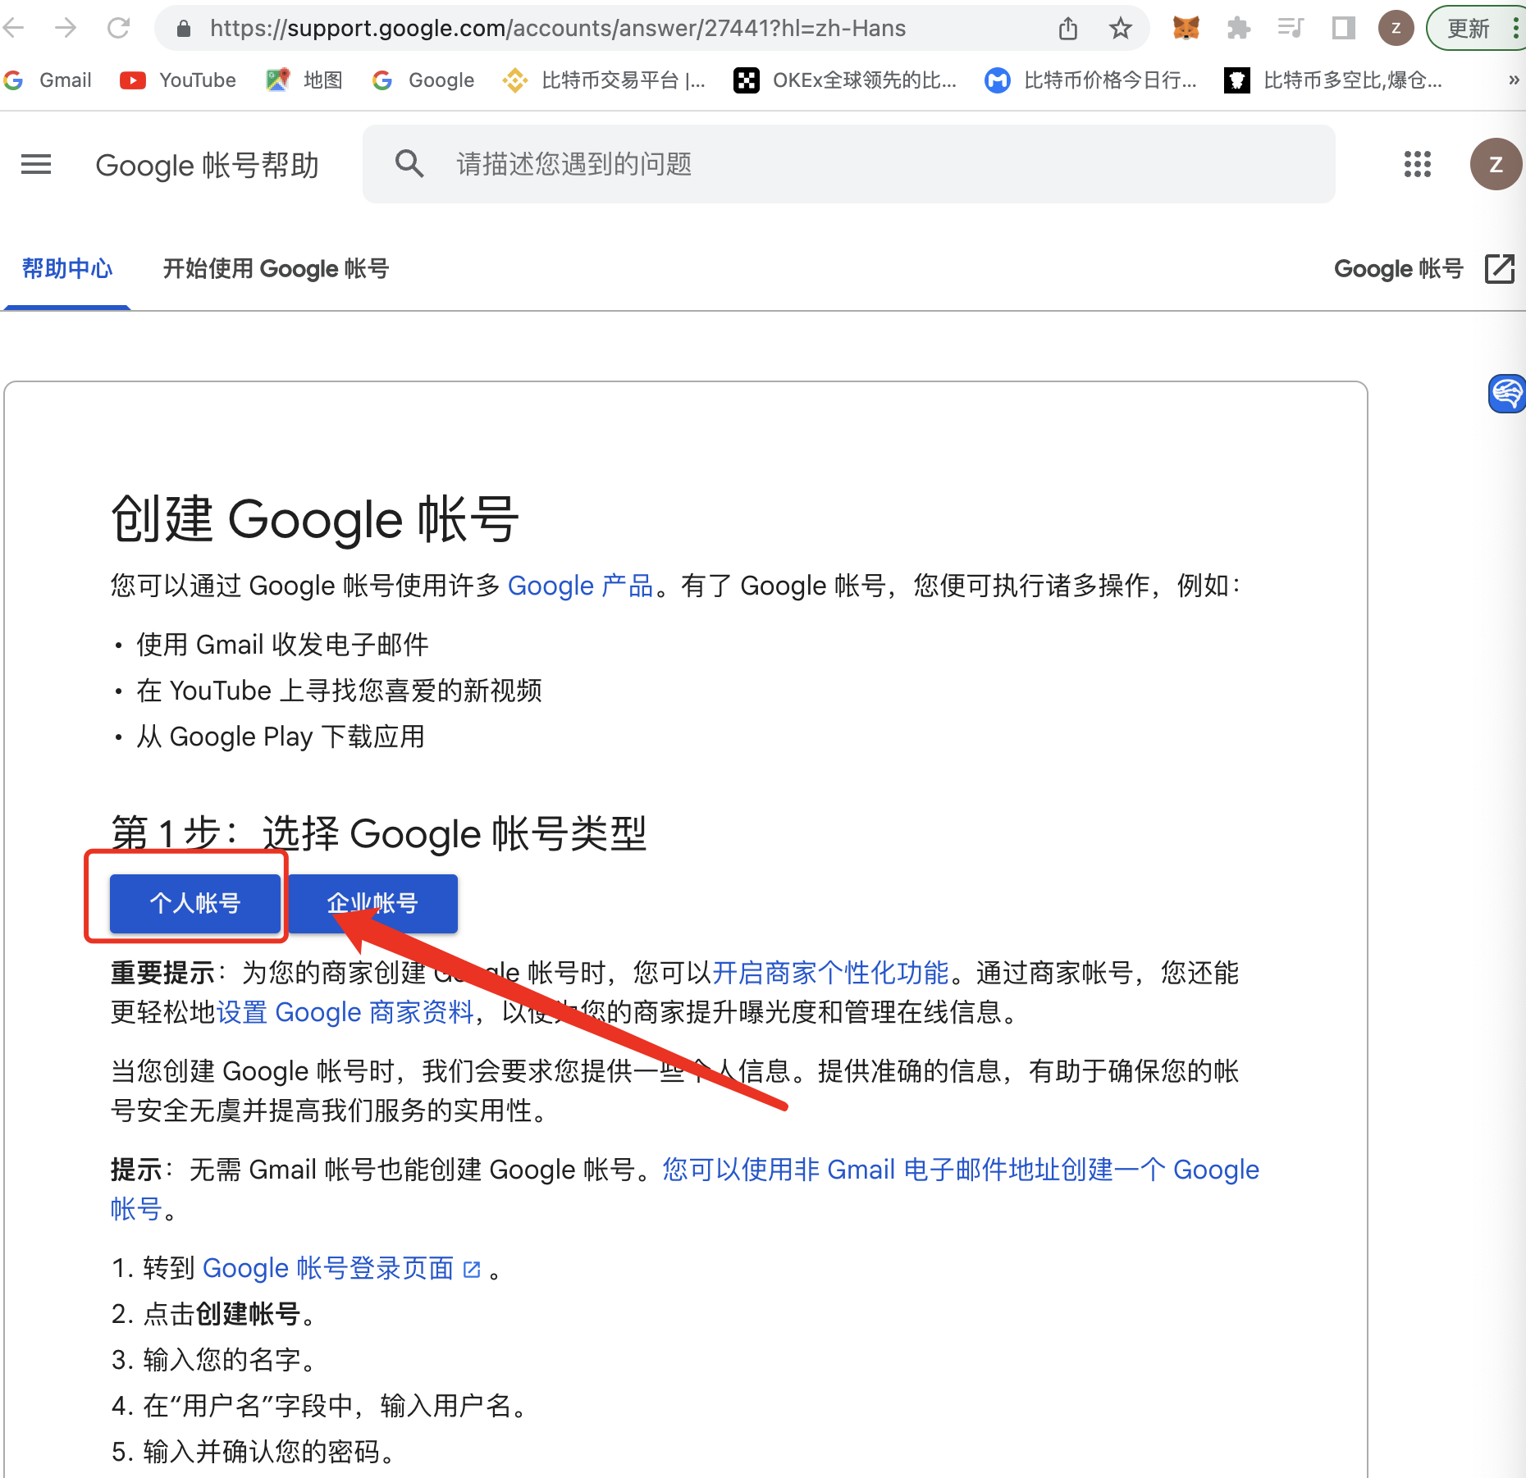Click the 创建 Google 帐号 heading
Screen dimensions: 1526x1478
314,519
